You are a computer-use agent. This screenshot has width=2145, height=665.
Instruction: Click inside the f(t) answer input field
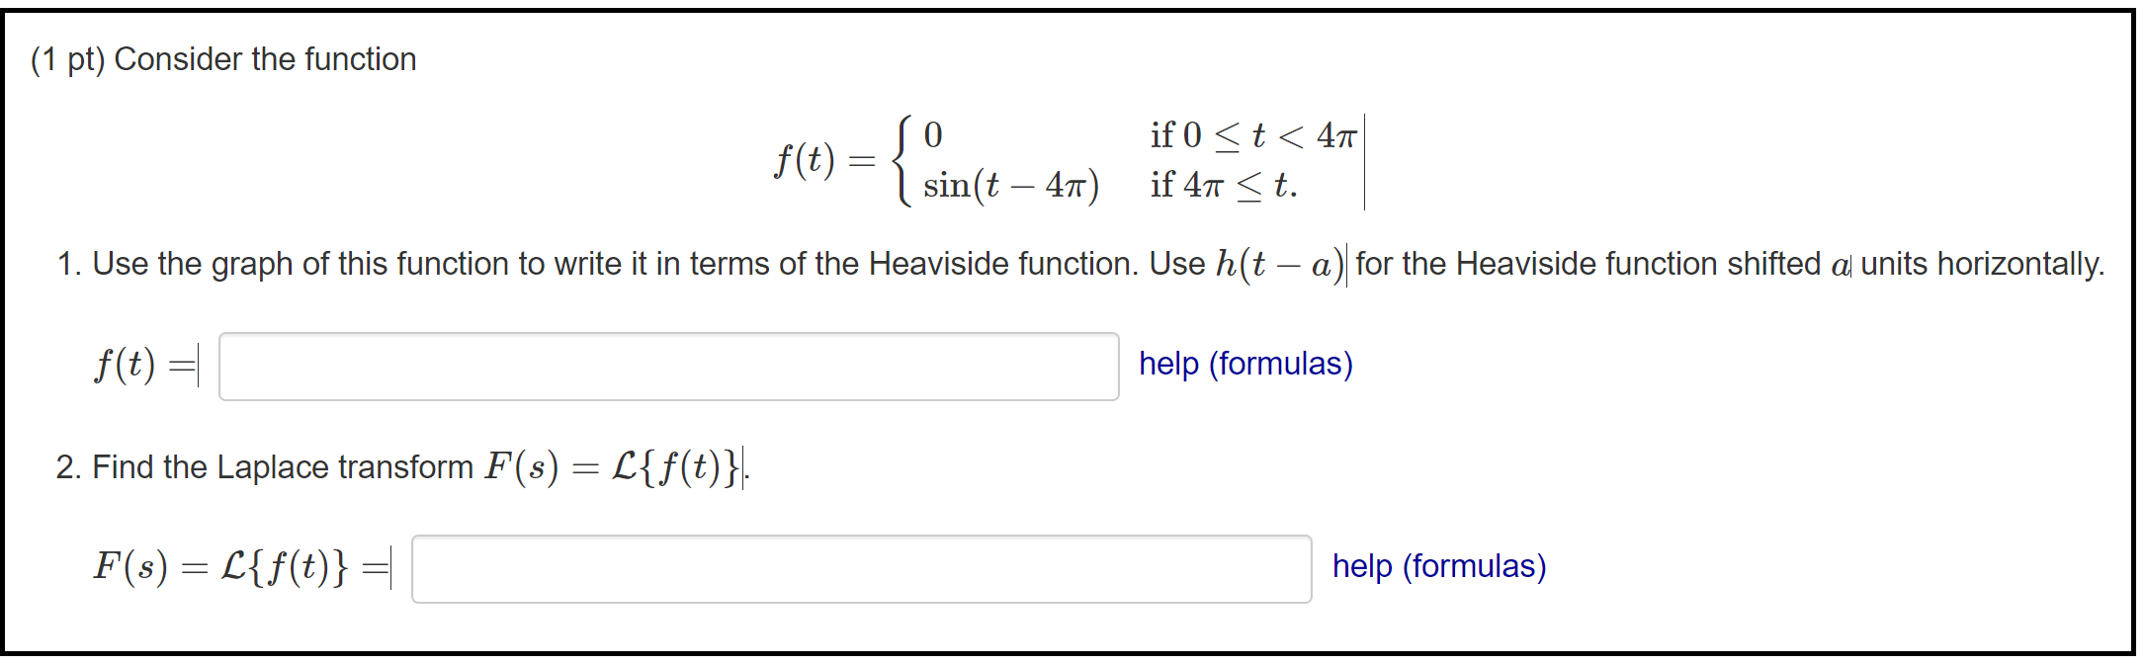666,366
